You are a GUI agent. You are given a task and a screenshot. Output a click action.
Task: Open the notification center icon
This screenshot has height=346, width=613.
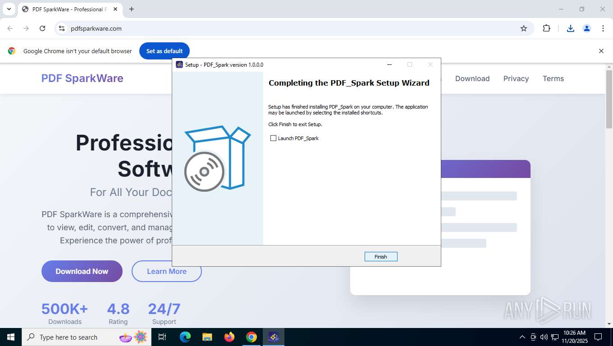pyautogui.click(x=598, y=337)
